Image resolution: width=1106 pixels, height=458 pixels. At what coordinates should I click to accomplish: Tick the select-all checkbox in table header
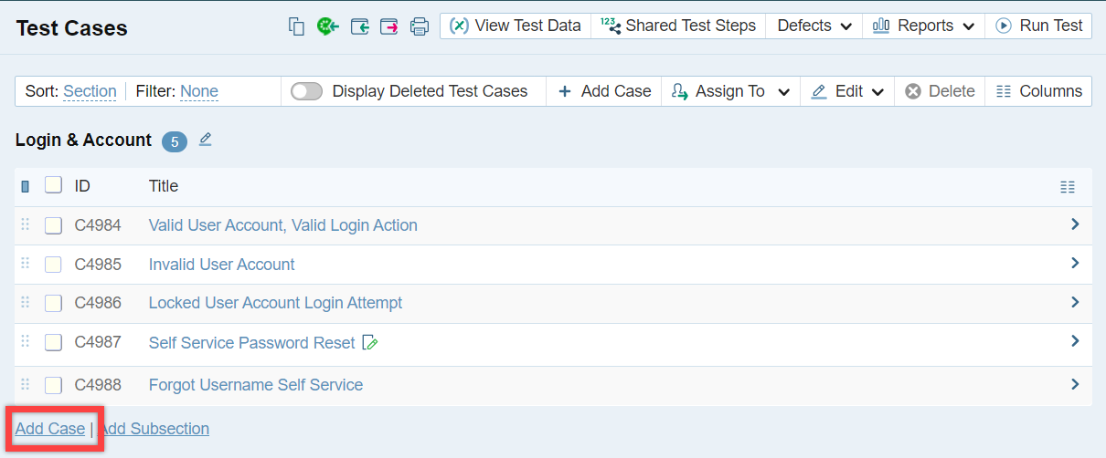(54, 185)
